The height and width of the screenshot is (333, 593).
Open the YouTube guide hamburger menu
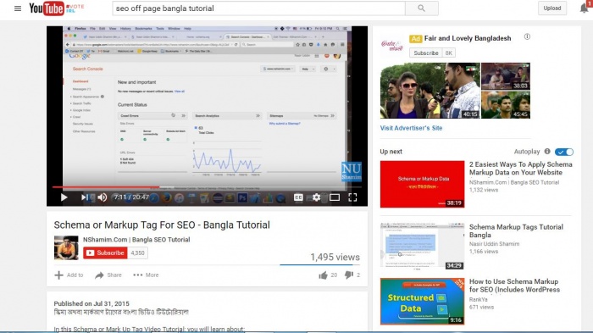point(18,8)
